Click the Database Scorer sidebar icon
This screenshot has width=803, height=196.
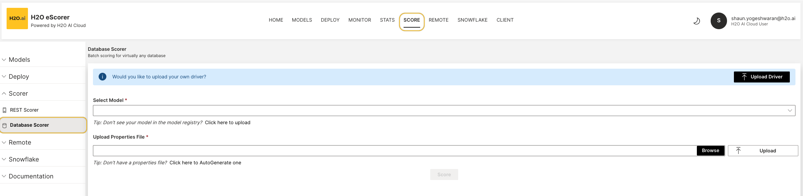tap(4, 125)
